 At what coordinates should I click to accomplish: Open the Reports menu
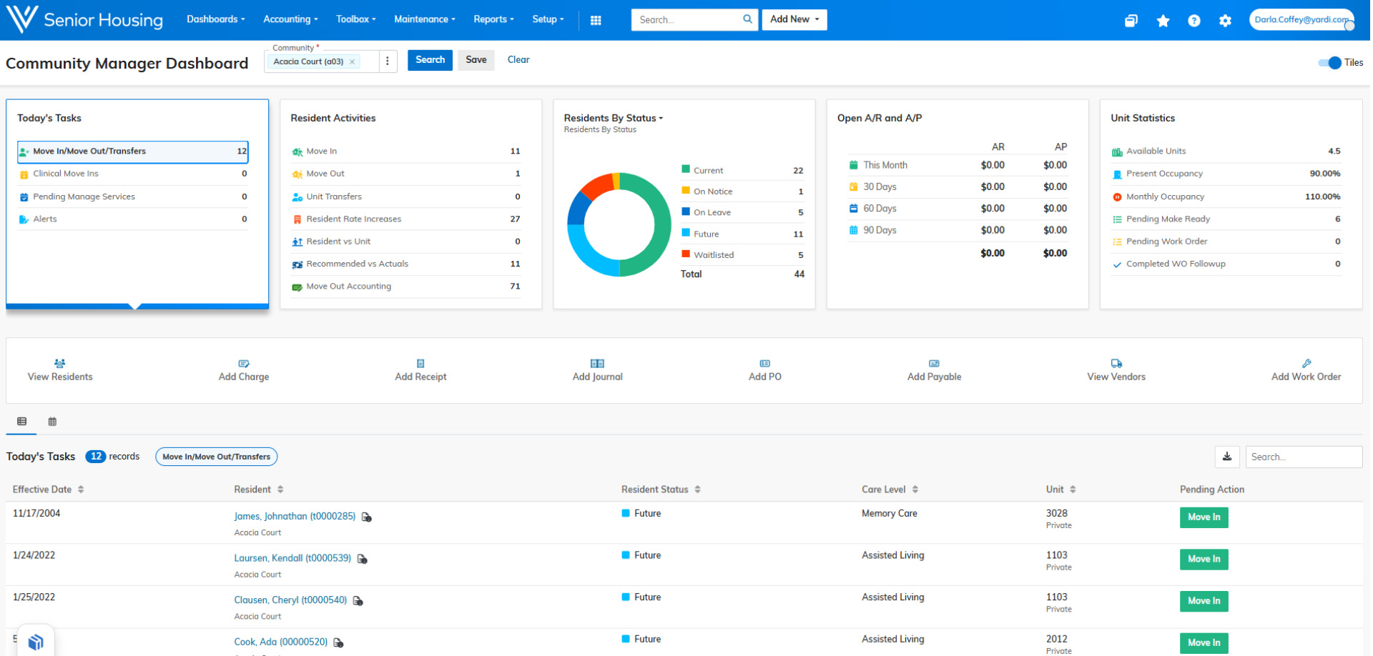493,19
